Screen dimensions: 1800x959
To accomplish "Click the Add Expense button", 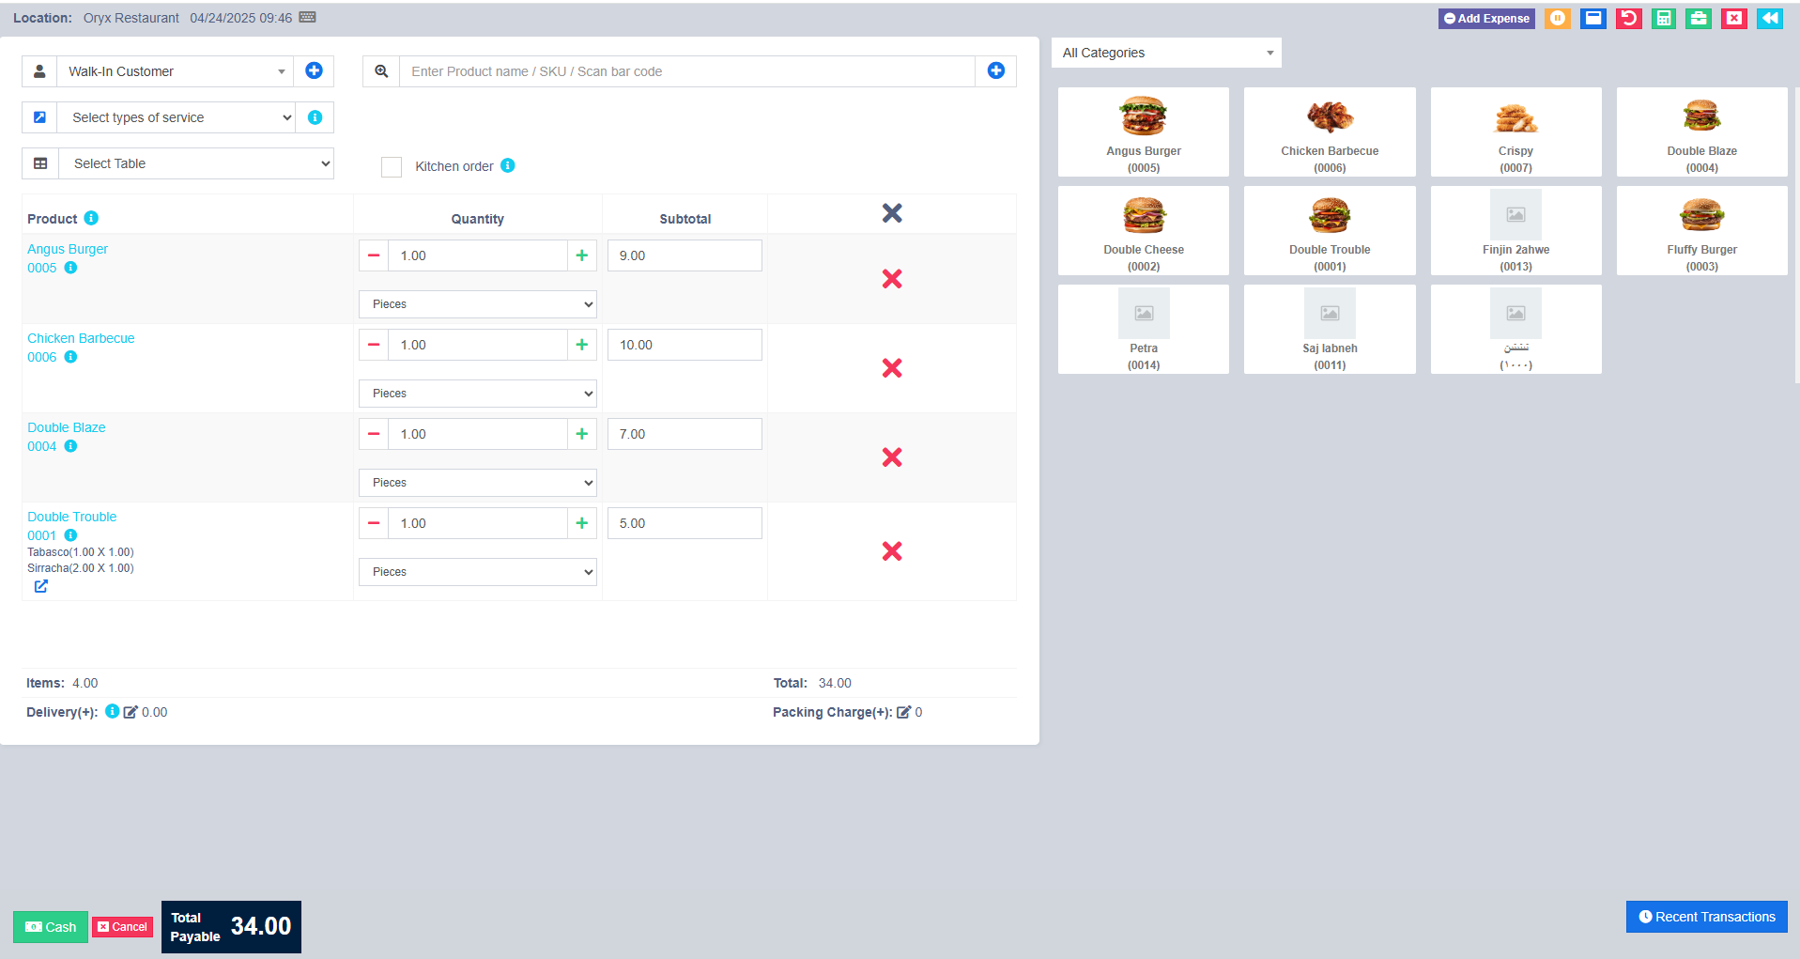I will (x=1486, y=18).
